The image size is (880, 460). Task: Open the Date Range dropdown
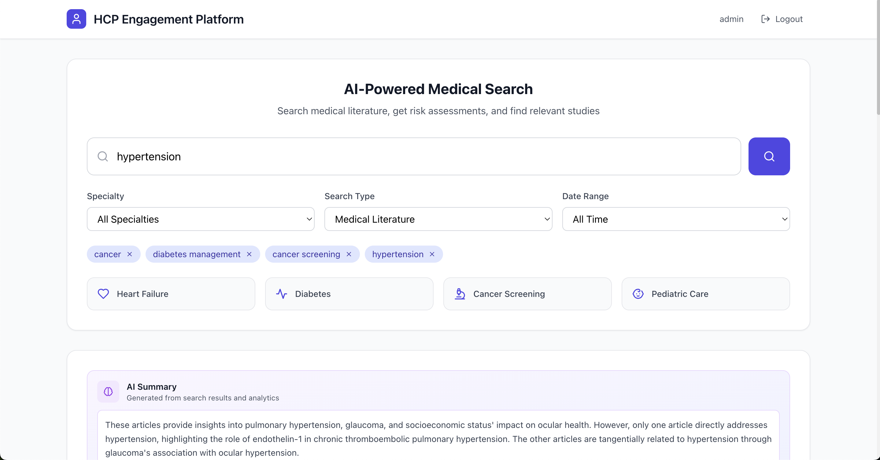click(x=676, y=219)
